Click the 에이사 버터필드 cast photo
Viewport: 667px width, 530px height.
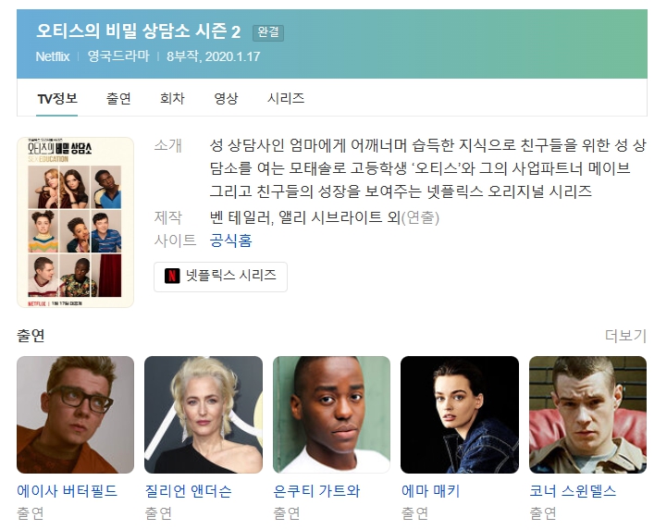coord(75,414)
